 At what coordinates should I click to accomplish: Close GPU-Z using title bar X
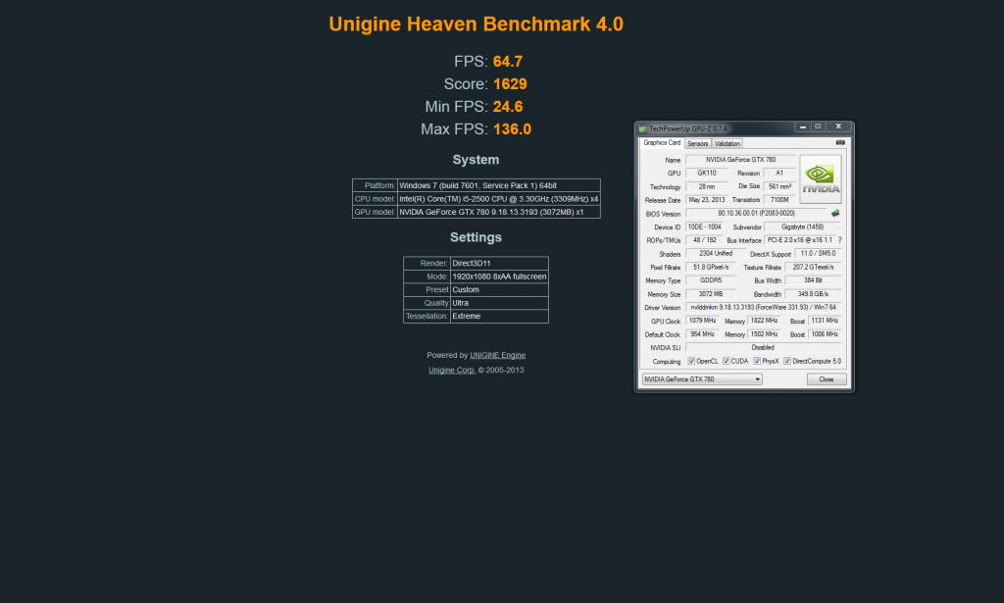838,126
